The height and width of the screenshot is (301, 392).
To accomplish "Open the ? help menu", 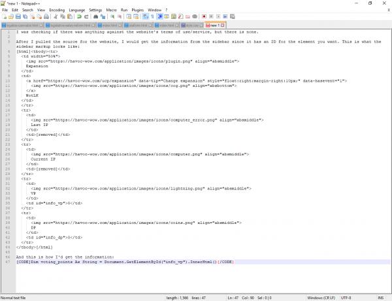I will click(x=166, y=10).
